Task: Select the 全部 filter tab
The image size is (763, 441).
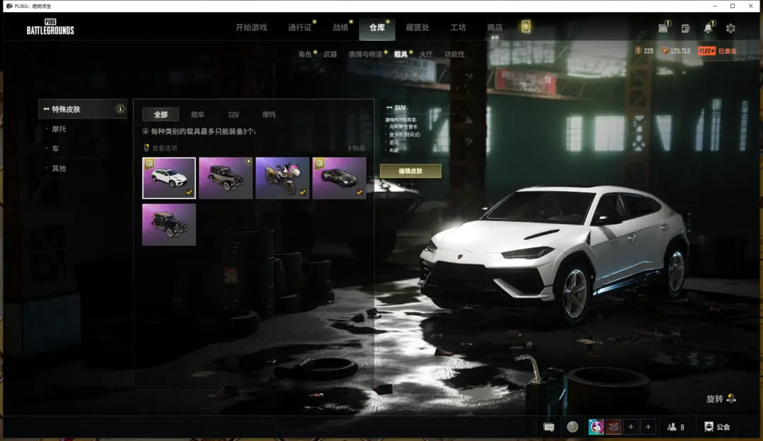Action: coord(160,114)
